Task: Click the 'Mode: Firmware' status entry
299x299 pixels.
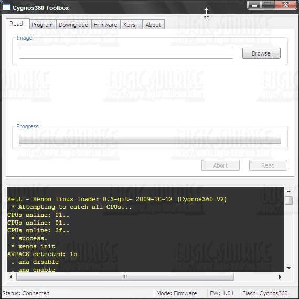Action: (177, 293)
